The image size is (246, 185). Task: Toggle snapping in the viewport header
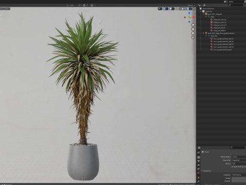coord(84,5)
